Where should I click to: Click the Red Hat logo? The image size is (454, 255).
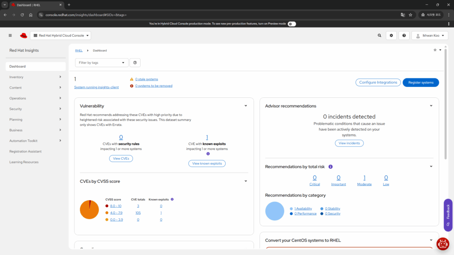click(x=23, y=35)
